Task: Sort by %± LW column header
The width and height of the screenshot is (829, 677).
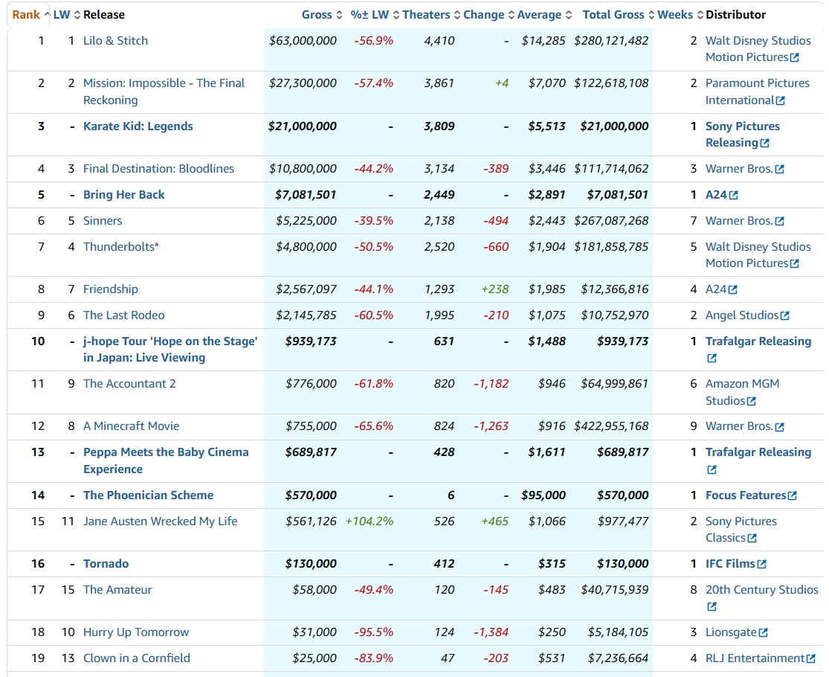Action: point(375,15)
